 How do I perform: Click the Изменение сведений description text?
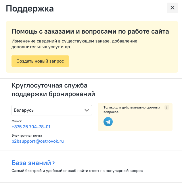74,44
